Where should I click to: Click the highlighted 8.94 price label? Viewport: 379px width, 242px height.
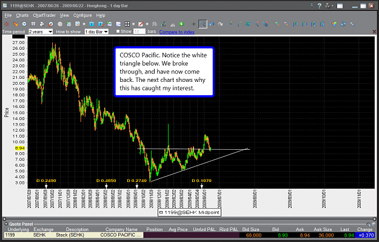point(20,148)
